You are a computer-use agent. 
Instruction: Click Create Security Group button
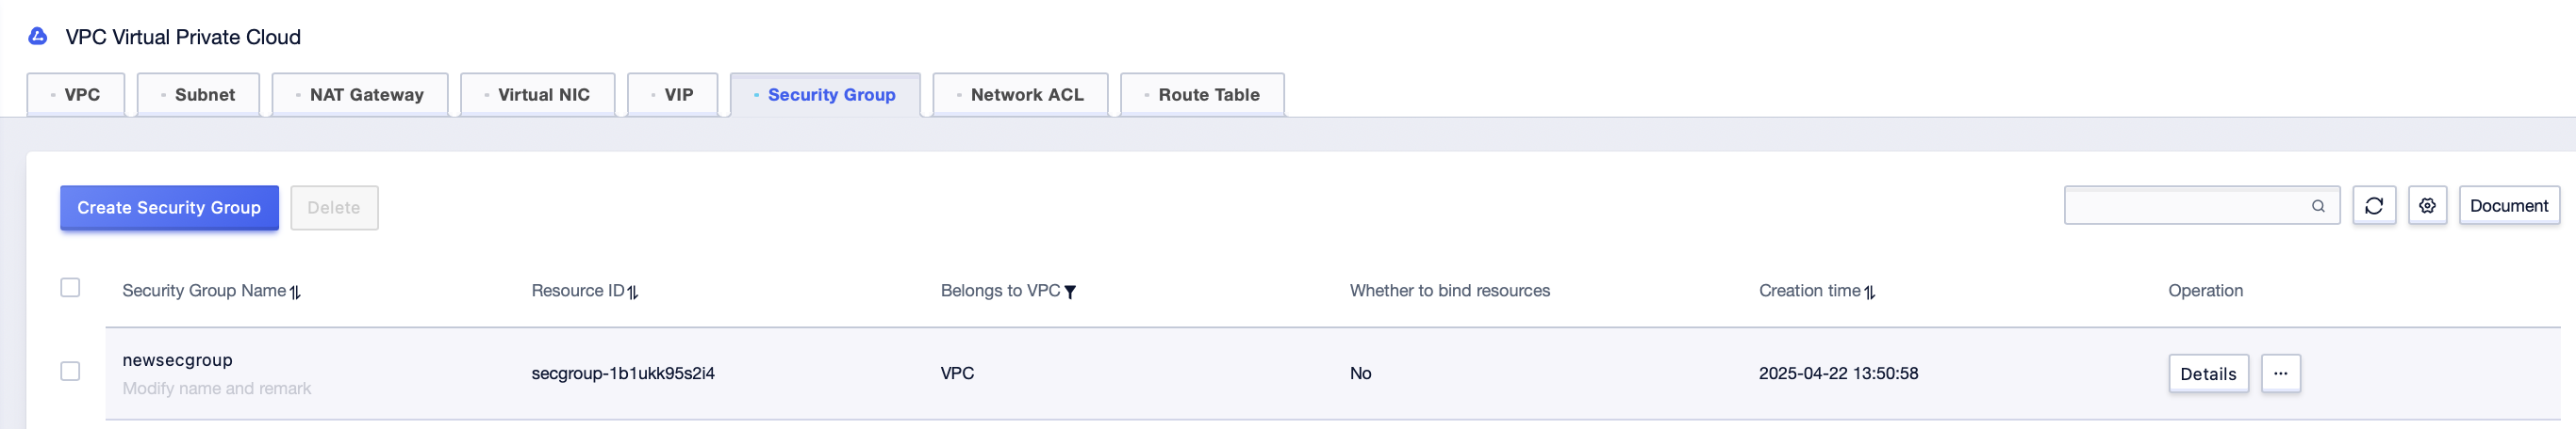coord(169,208)
